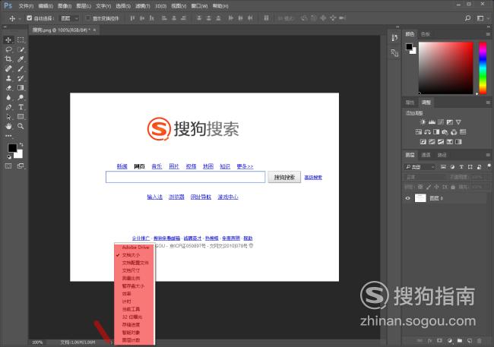Viewport: 494px width, 347px height.
Task: Select the Path Selection tool
Action: pos(8,116)
